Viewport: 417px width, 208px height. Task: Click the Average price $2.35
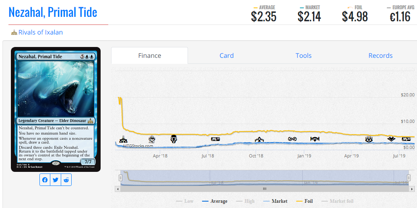pyautogui.click(x=264, y=17)
